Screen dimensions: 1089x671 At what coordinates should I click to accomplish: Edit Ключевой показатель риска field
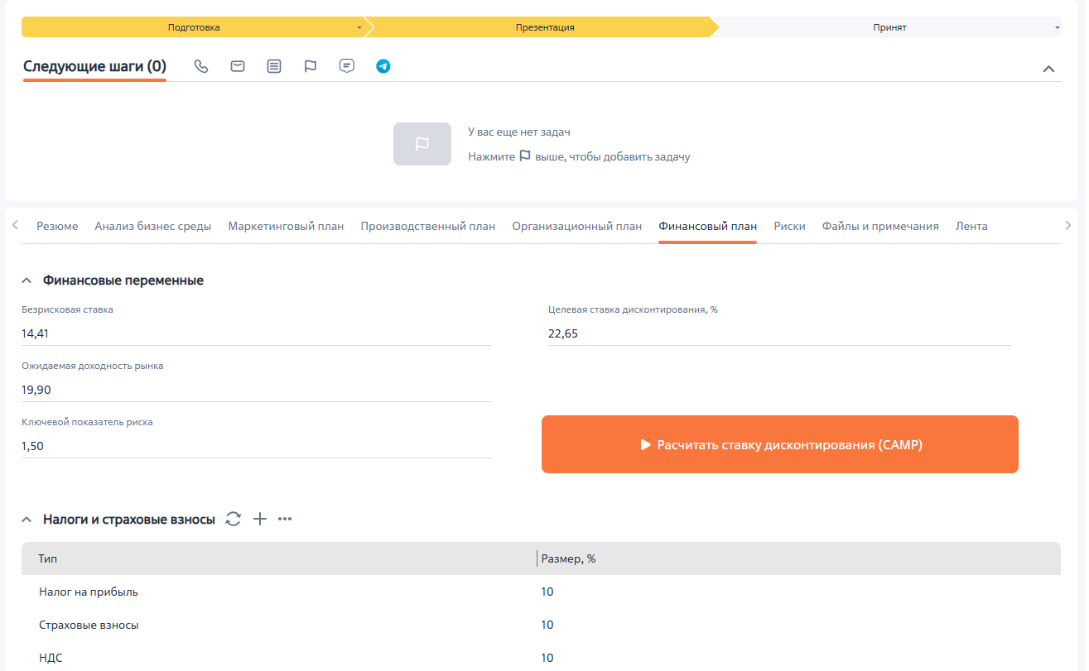click(x=257, y=446)
